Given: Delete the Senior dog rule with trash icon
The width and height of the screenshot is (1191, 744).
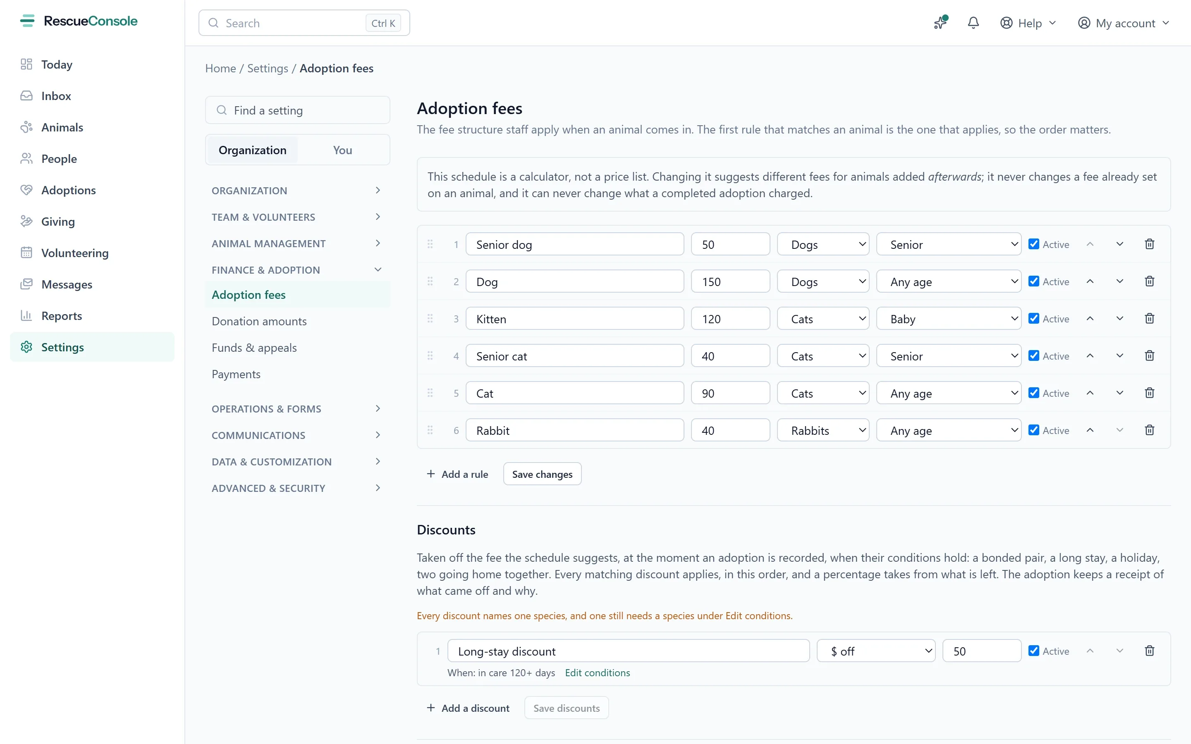Looking at the screenshot, I should coord(1149,244).
